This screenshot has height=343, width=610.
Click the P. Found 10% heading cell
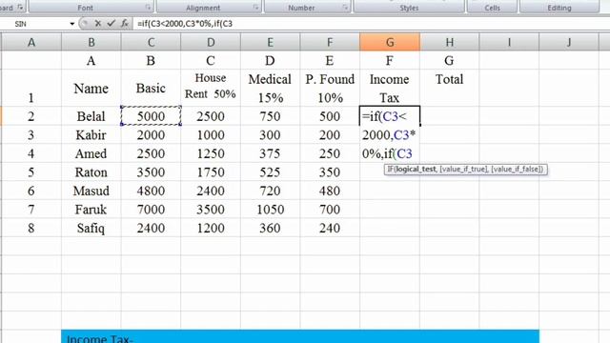pyautogui.click(x=330, y=89)
